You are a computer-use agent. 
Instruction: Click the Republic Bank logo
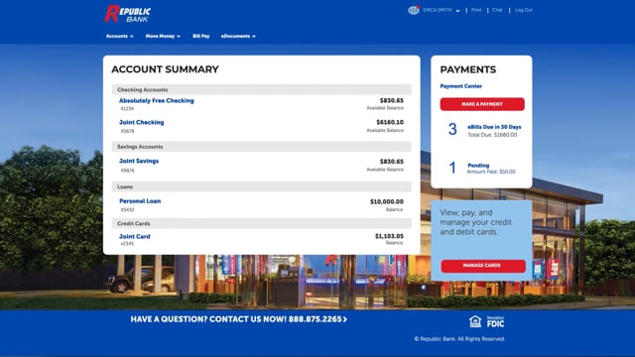tap(128, 14)
